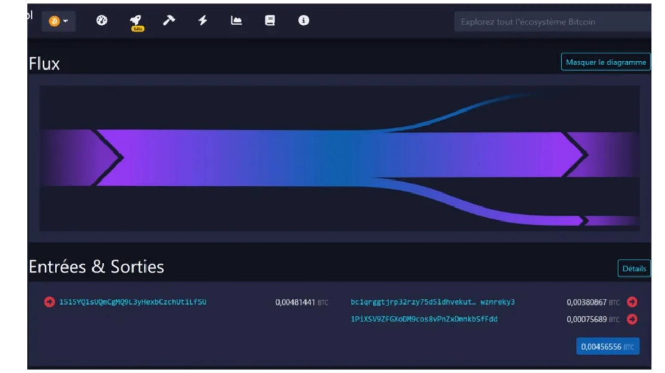
Task: Open the Bitcoin network selector dropdown
Action: [x=59, y=21]
